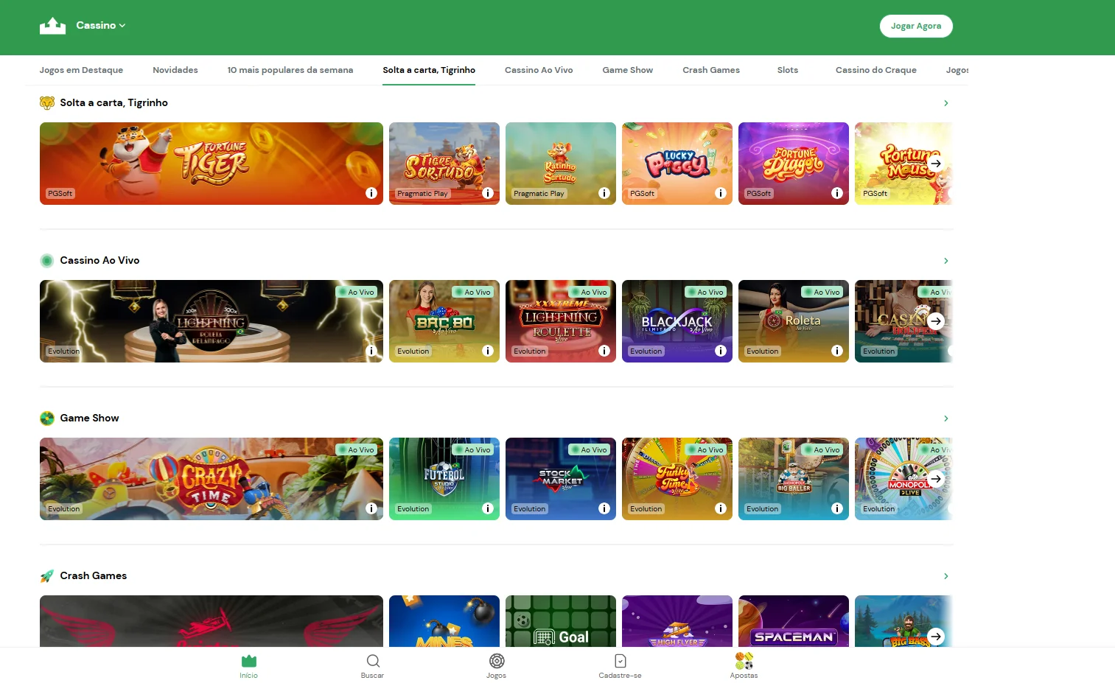Open the Goal crash game thumbnail
Viewport: 1115px width, 683px height.
pyautogui.click(x=561, y=621)
